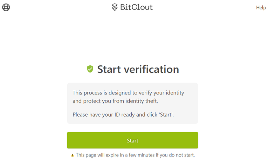The height and width of the screenshot is (167, 269).
Task: Click the page expiry notice text
Action: 135,155
